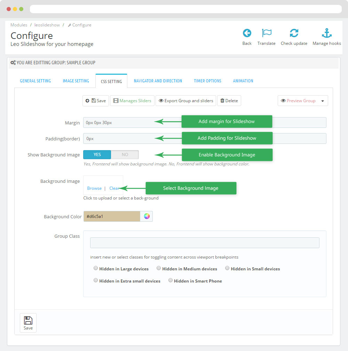
Task: Open Manage hooks anchor icon
Action: [x=327, y=33]
